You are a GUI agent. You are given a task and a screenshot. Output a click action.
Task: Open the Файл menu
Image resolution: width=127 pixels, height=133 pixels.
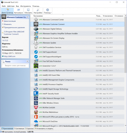4,6
